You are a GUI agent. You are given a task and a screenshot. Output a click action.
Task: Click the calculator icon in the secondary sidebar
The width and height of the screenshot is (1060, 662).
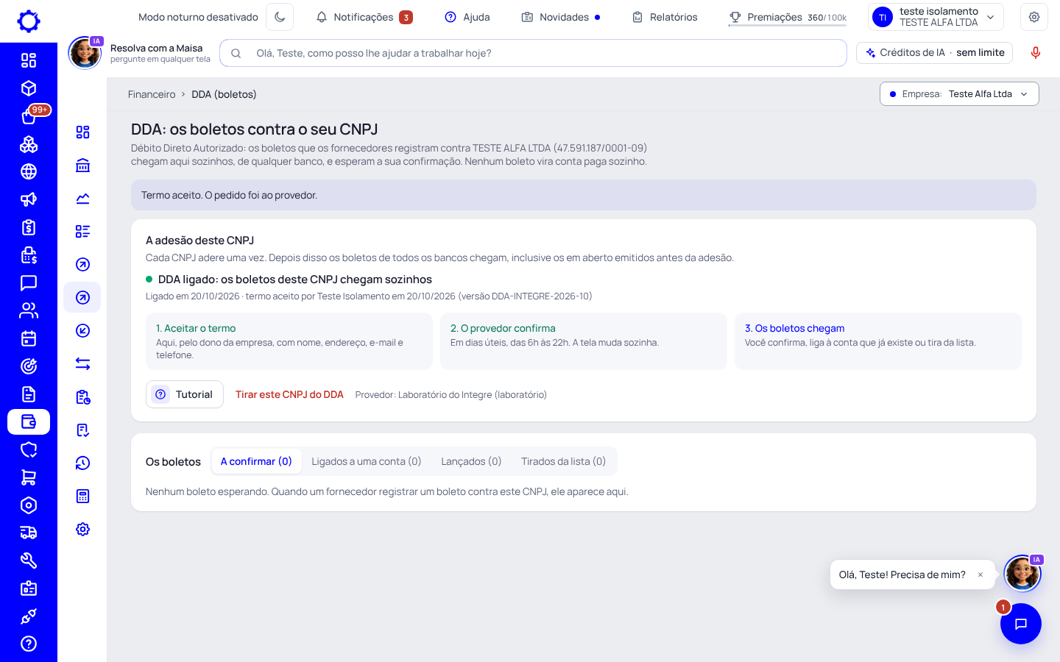pos(82,496)
